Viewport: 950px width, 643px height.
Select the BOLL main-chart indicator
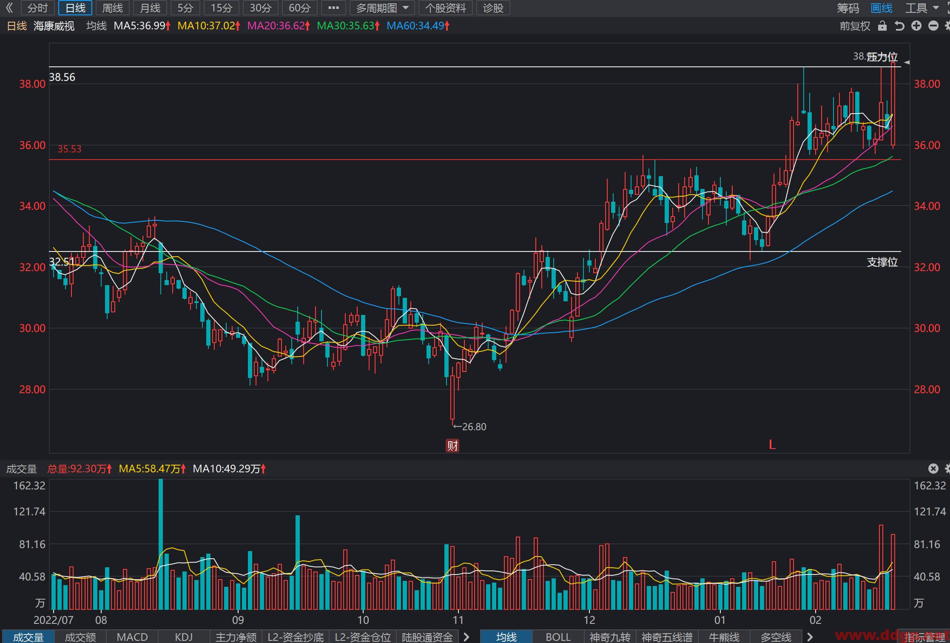click(x=558, y=637)
